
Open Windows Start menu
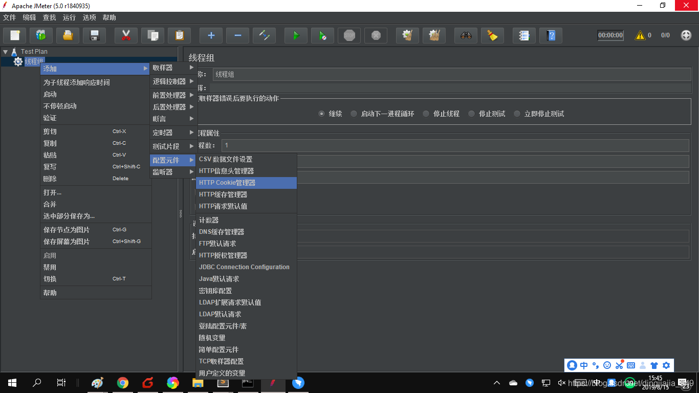point(12,382)
